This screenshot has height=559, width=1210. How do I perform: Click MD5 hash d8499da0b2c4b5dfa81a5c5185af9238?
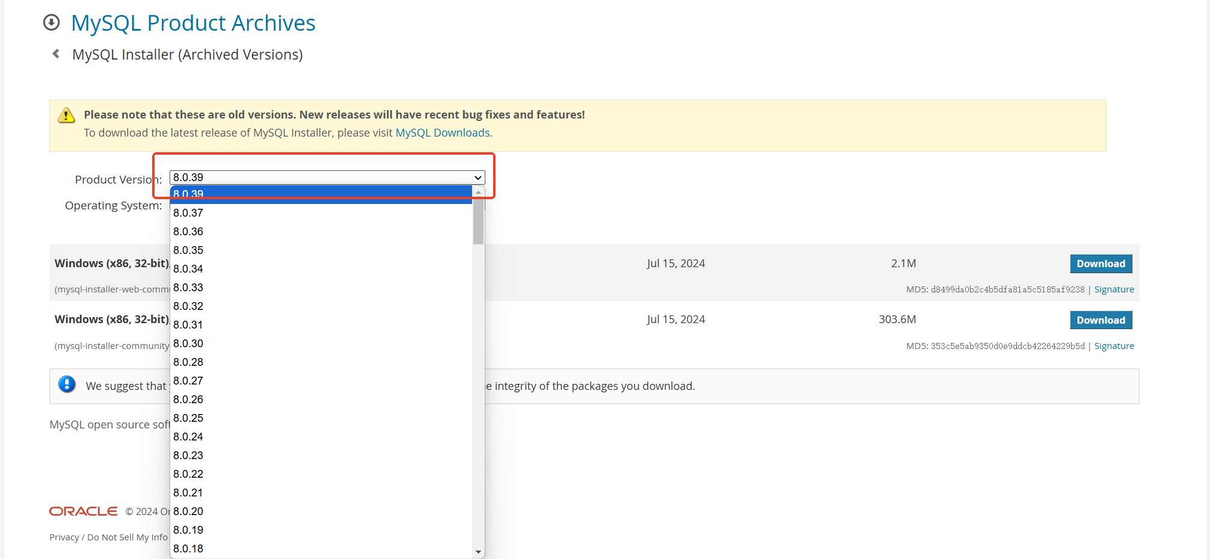point(1007,289)
